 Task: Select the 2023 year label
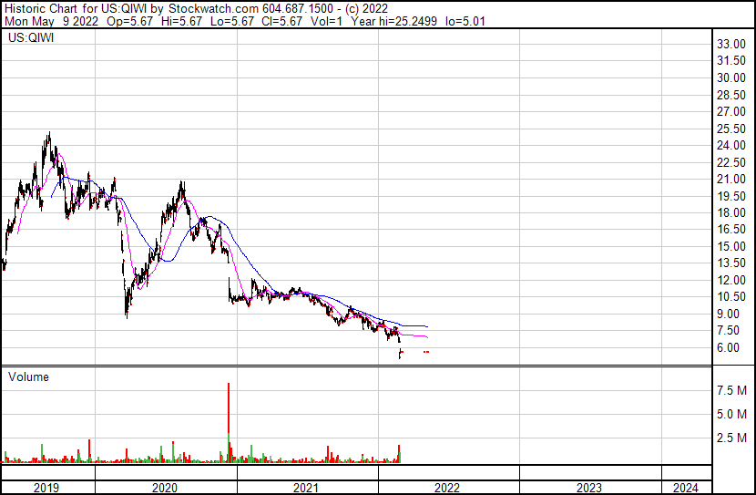click(589, 488)
